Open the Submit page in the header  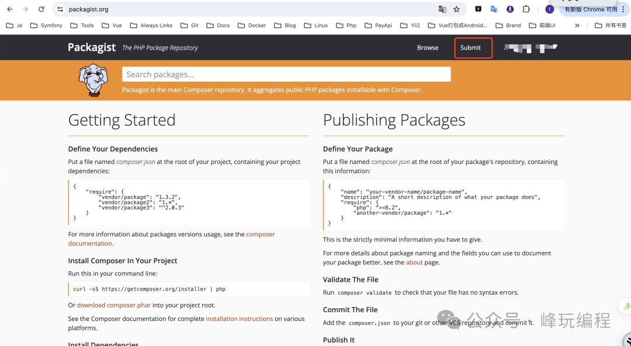click(470, 48)
